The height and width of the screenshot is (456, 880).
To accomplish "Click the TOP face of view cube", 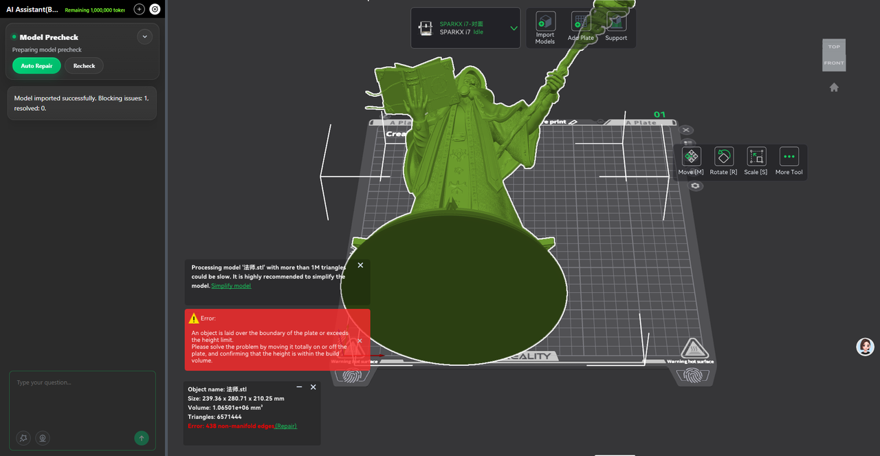I will point(834,47).
